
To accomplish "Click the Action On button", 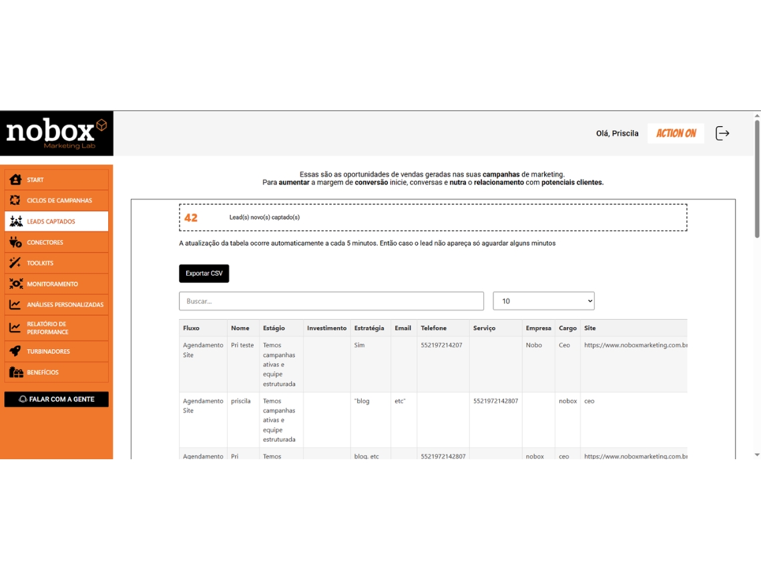I will pyautogui.click(x=676, y=133).
